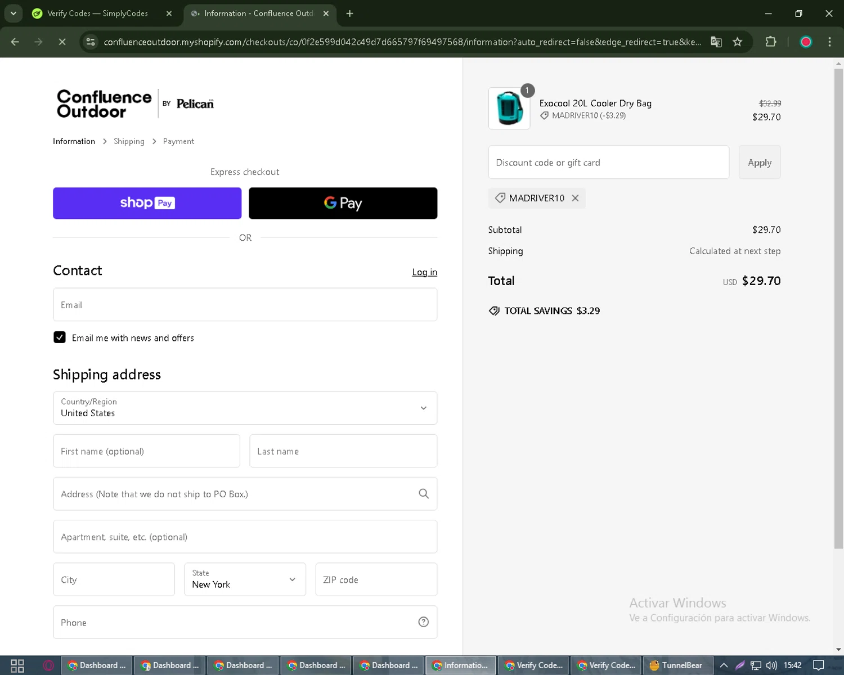
Task: Click the translate page icon
Action: 716,42
